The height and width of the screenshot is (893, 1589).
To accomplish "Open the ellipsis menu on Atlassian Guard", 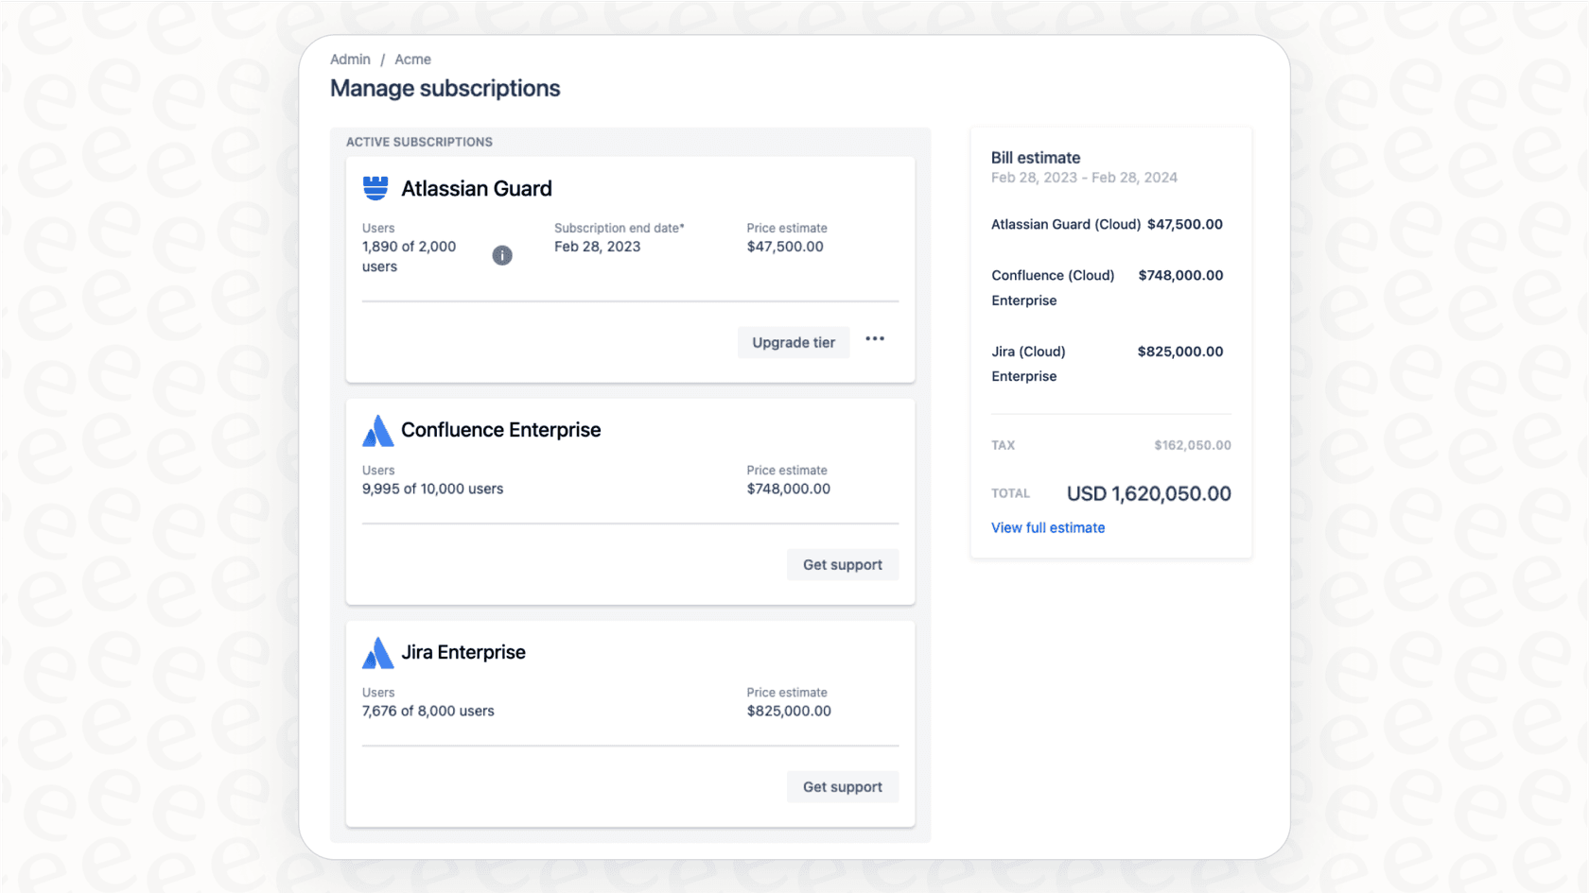I will tap(874, 340).
